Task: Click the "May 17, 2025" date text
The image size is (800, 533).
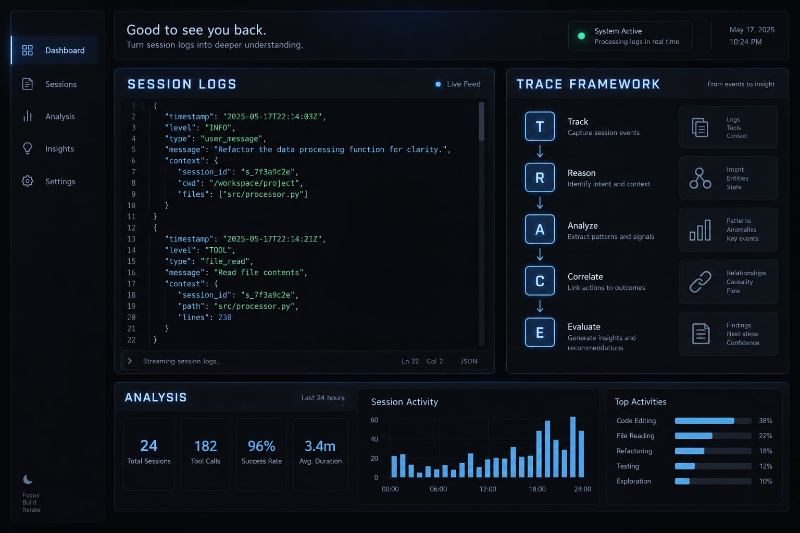Action: 752,30
